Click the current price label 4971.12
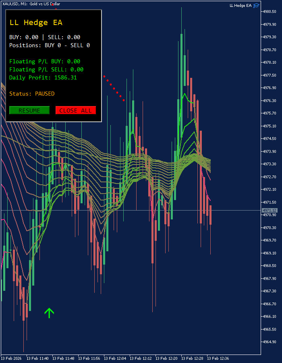The height and width of the screenshot is (363, 282). click(270, 210)
